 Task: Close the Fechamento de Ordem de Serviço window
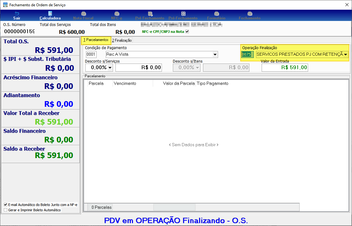[x=347, y=5]
